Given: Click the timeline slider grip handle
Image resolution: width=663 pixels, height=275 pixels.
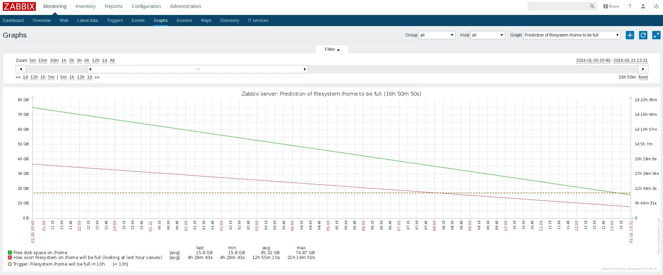Looking at the screenshot, I should tap(198, 69).
